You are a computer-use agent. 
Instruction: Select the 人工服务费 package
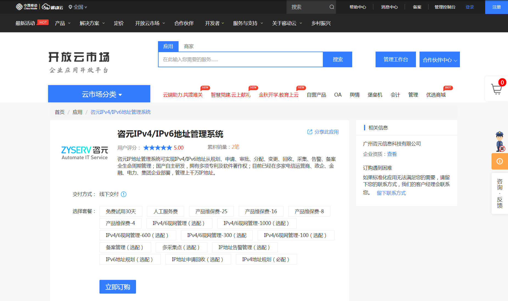[166, 211]
